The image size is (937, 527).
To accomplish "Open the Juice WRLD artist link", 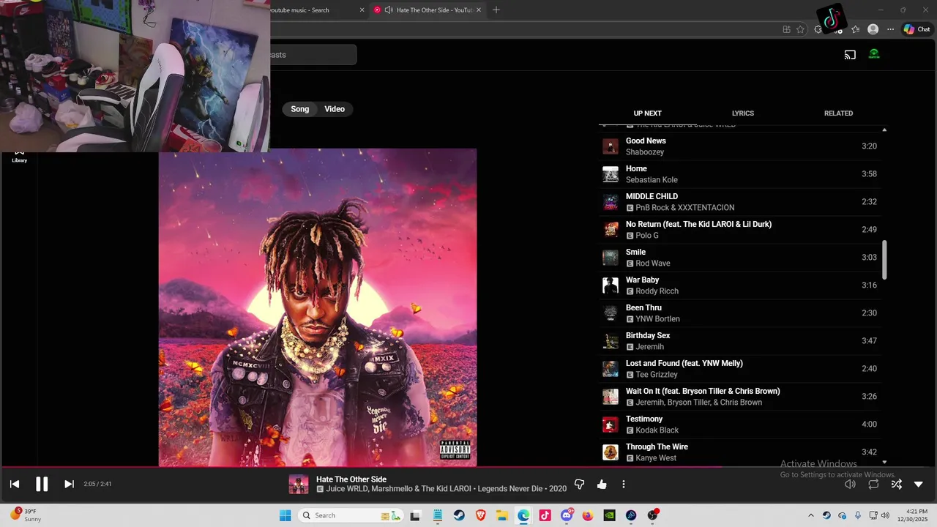I will [346, 489].
